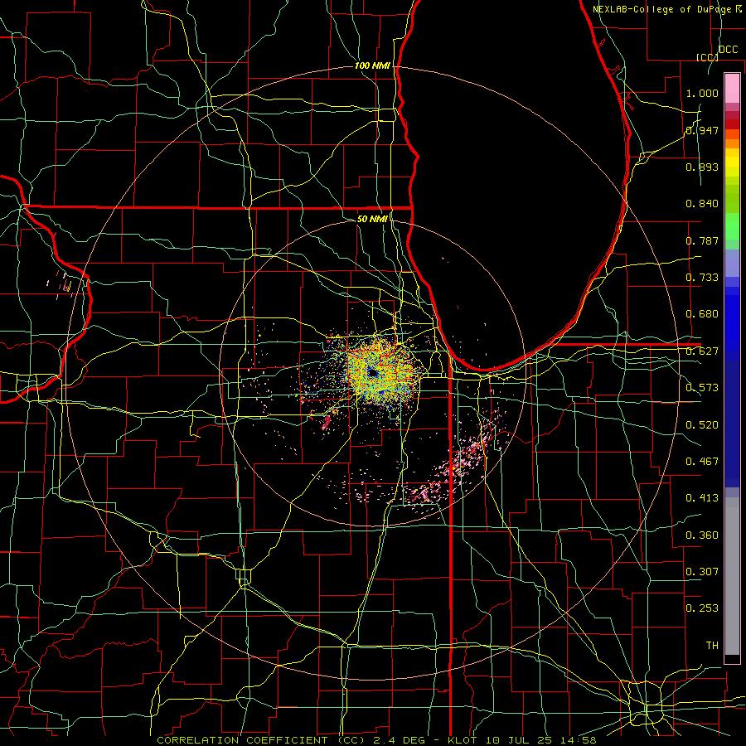Click the 1.000 scale value
Viewport: 746px width, 746px height.
pos(702,93)
